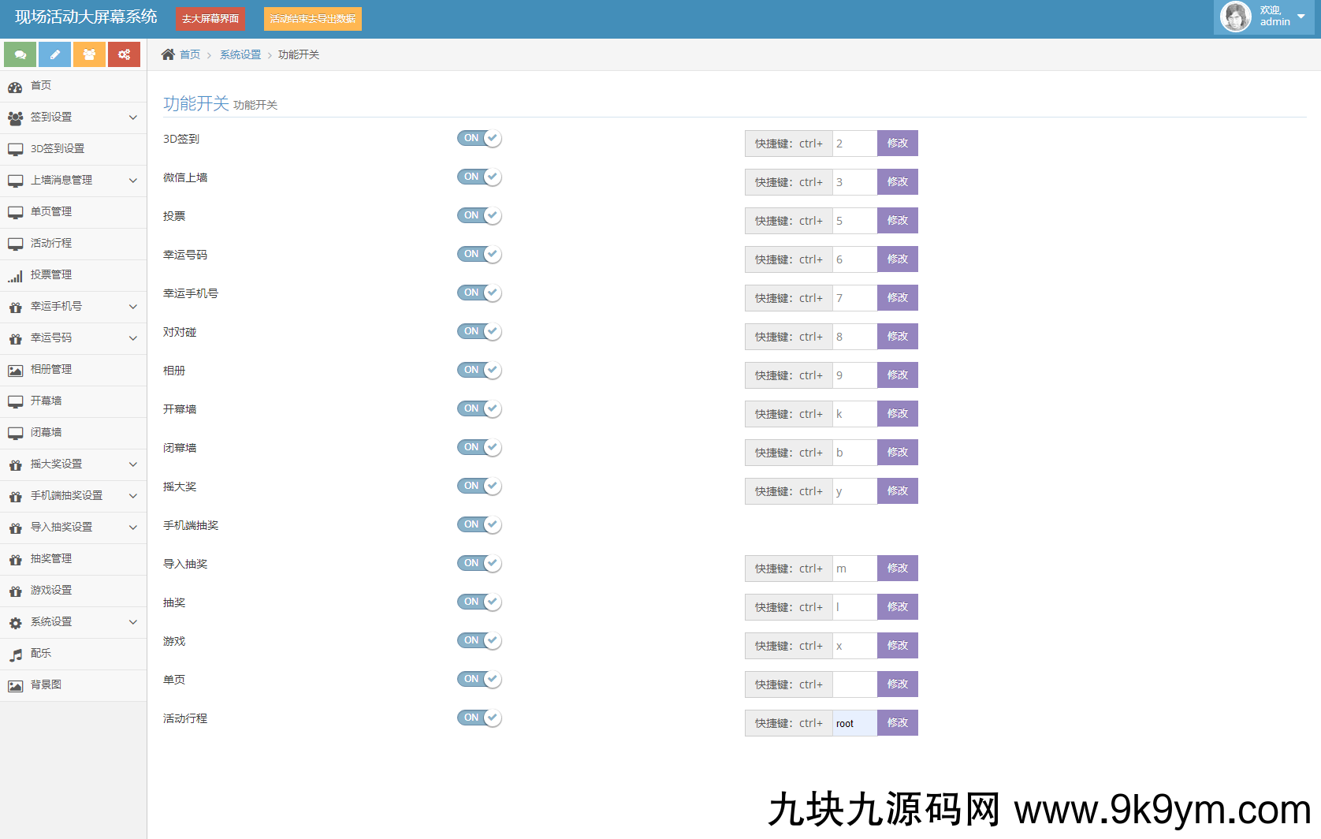Image resolution: width=1321 pixels, height=839 pixels.
Task: Click the 单页 shortcut key input field
Action: (854, 684)
